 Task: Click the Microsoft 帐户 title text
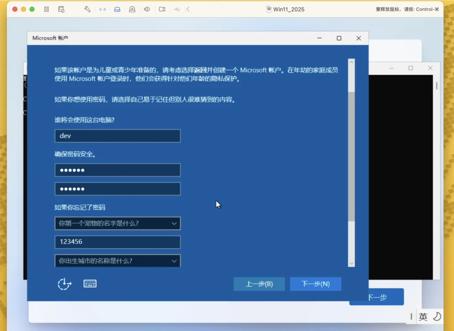pos(50,38)
